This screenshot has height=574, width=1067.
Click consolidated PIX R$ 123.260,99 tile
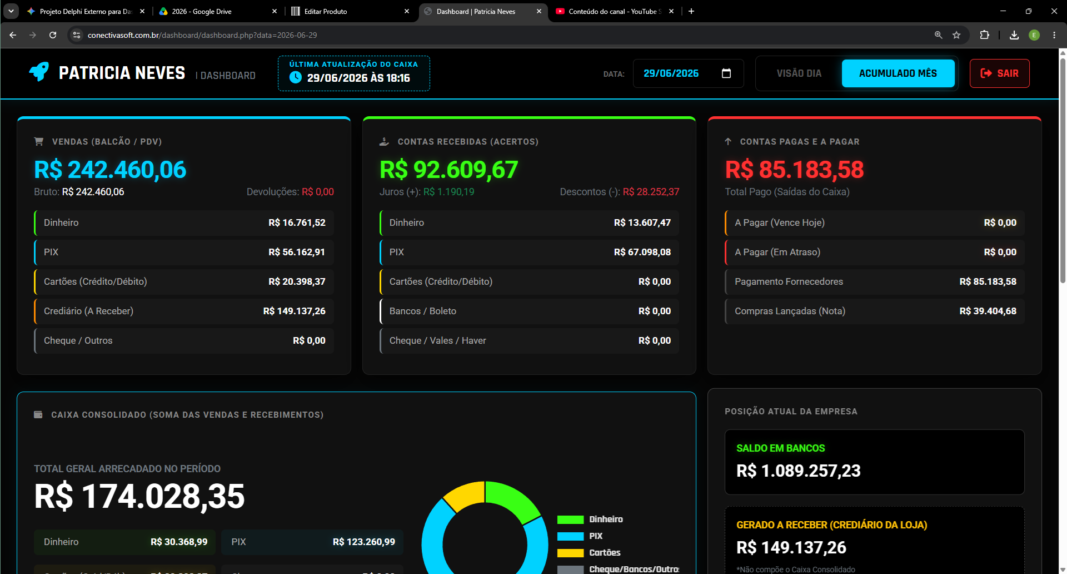coord(312,542)
